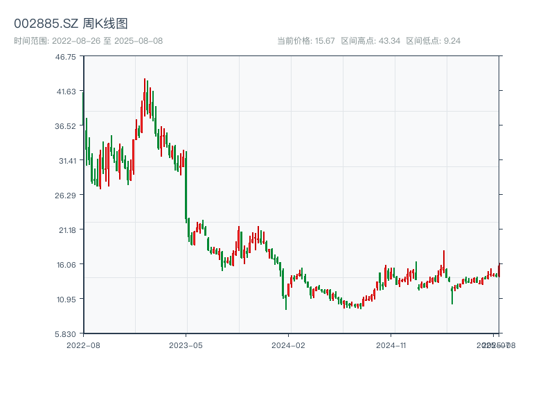Click the 41.63 y-axis price label

[x=66, y=92]
